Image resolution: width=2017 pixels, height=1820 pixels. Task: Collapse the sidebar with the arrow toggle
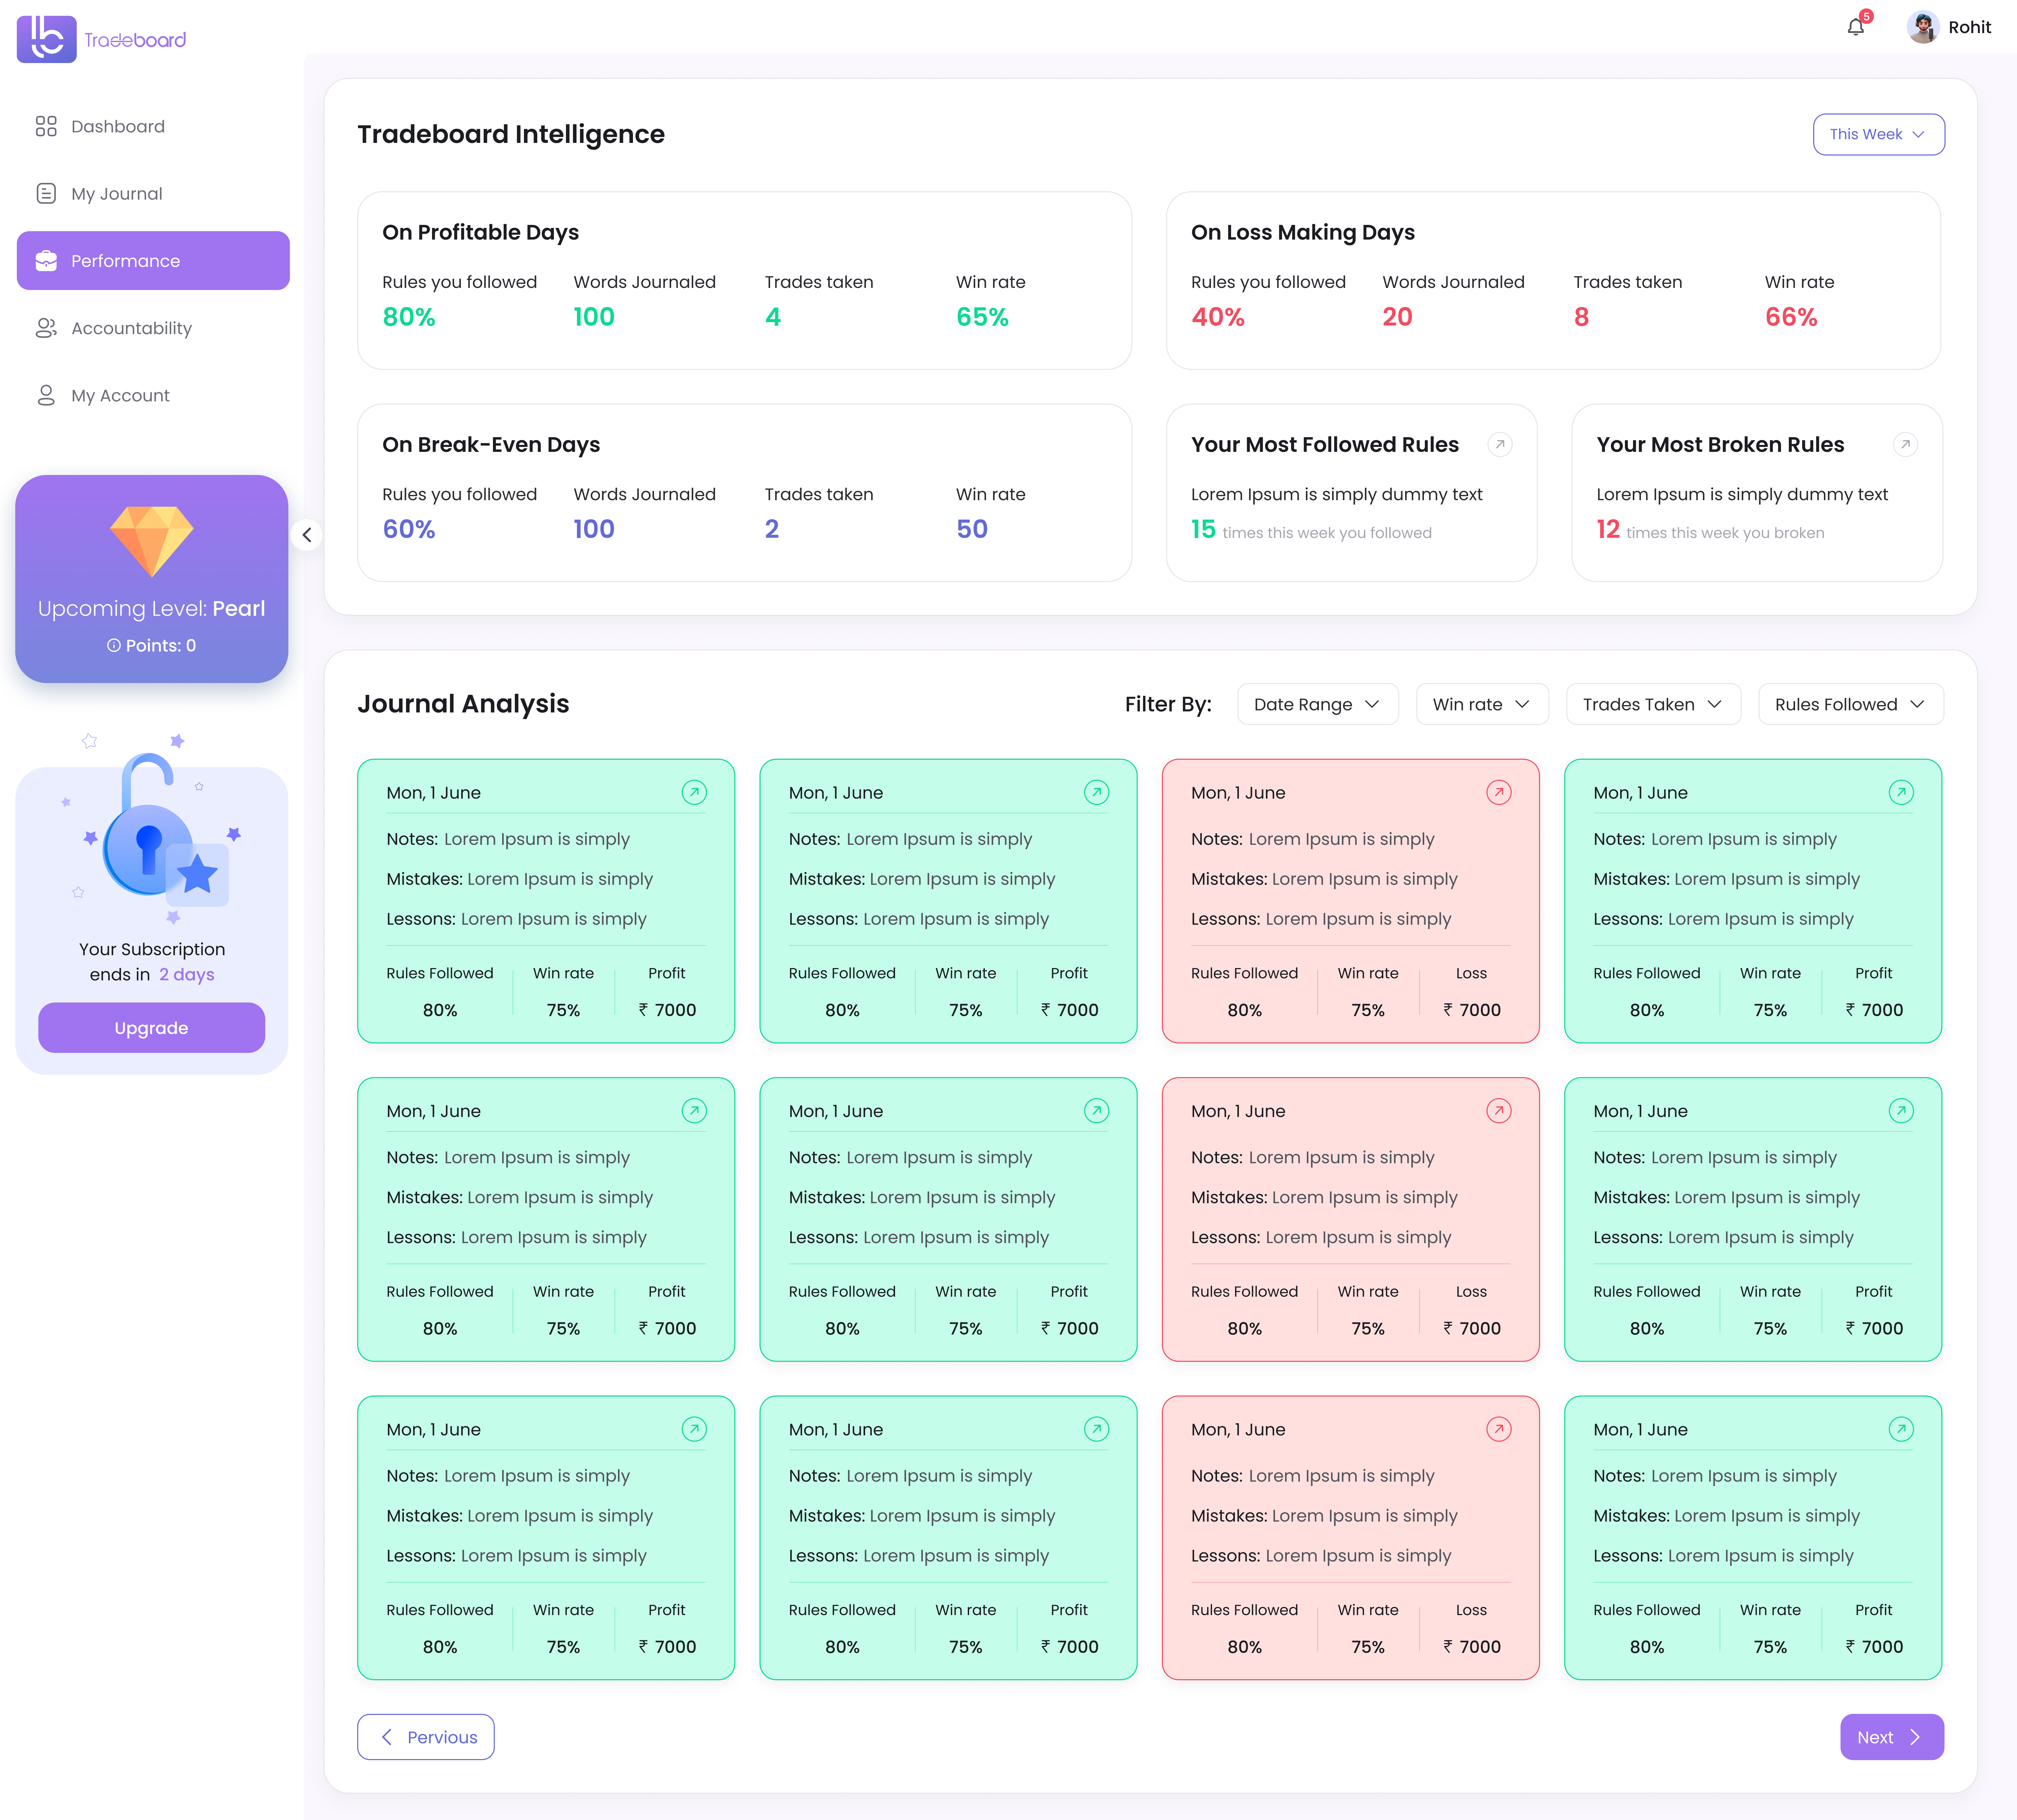tap(307, 535)
